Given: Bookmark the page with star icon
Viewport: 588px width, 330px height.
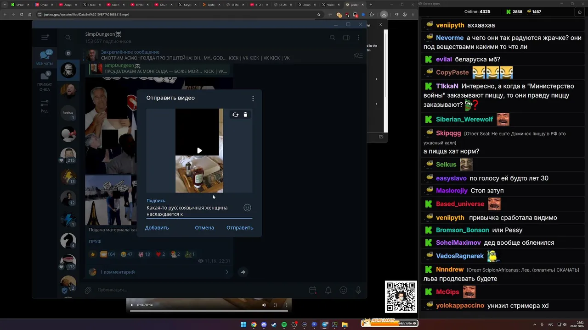Looking at the screenshot, I should pyautogui.click(x=319, y=14).
